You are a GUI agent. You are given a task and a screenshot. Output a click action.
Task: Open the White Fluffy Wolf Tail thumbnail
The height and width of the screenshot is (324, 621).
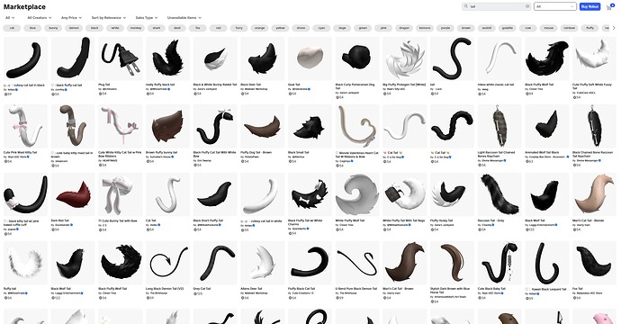(357, 194)
